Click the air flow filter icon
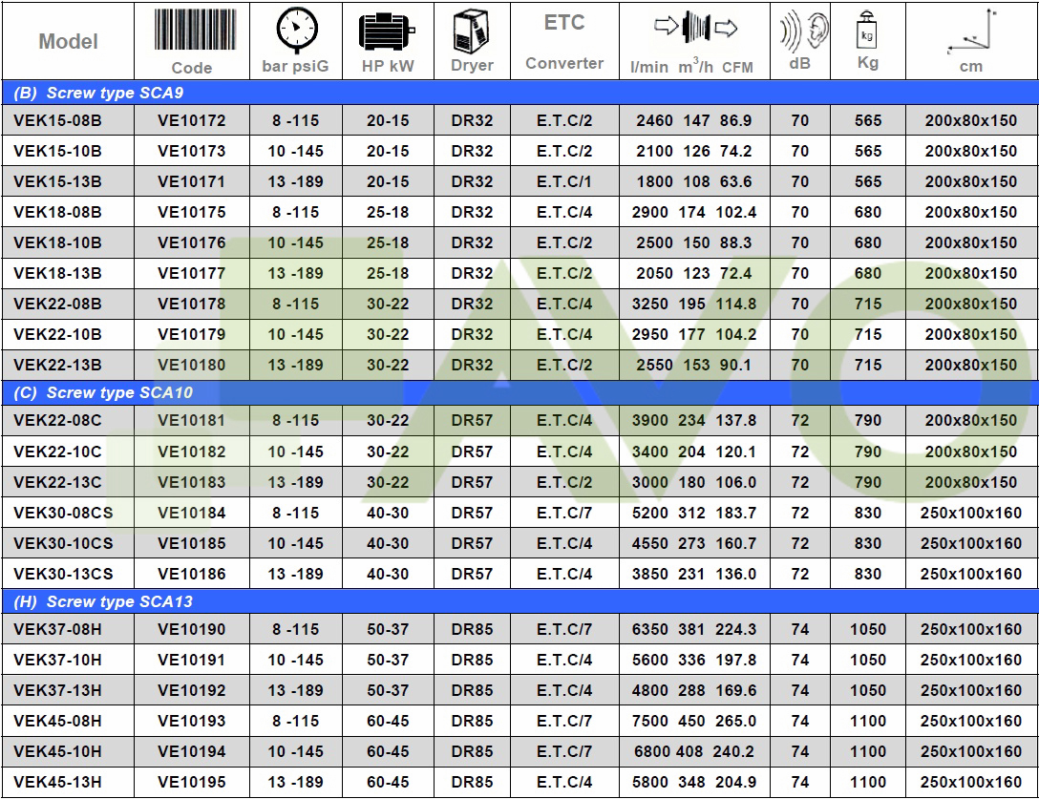 pos(695,29)
